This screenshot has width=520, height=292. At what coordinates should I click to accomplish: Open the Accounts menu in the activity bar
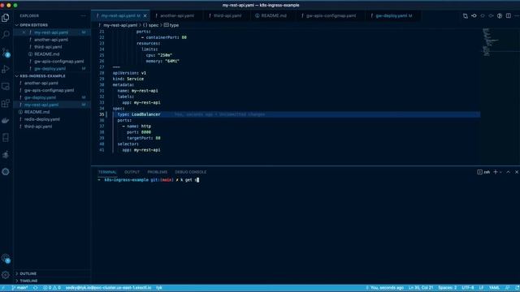point(6,258)
